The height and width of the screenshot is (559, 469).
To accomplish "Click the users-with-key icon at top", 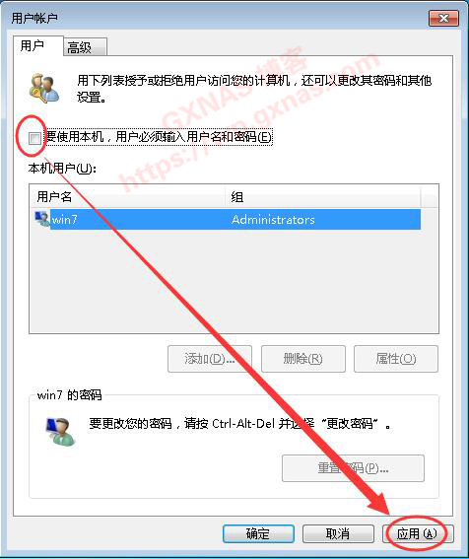I will coord(43,88).
